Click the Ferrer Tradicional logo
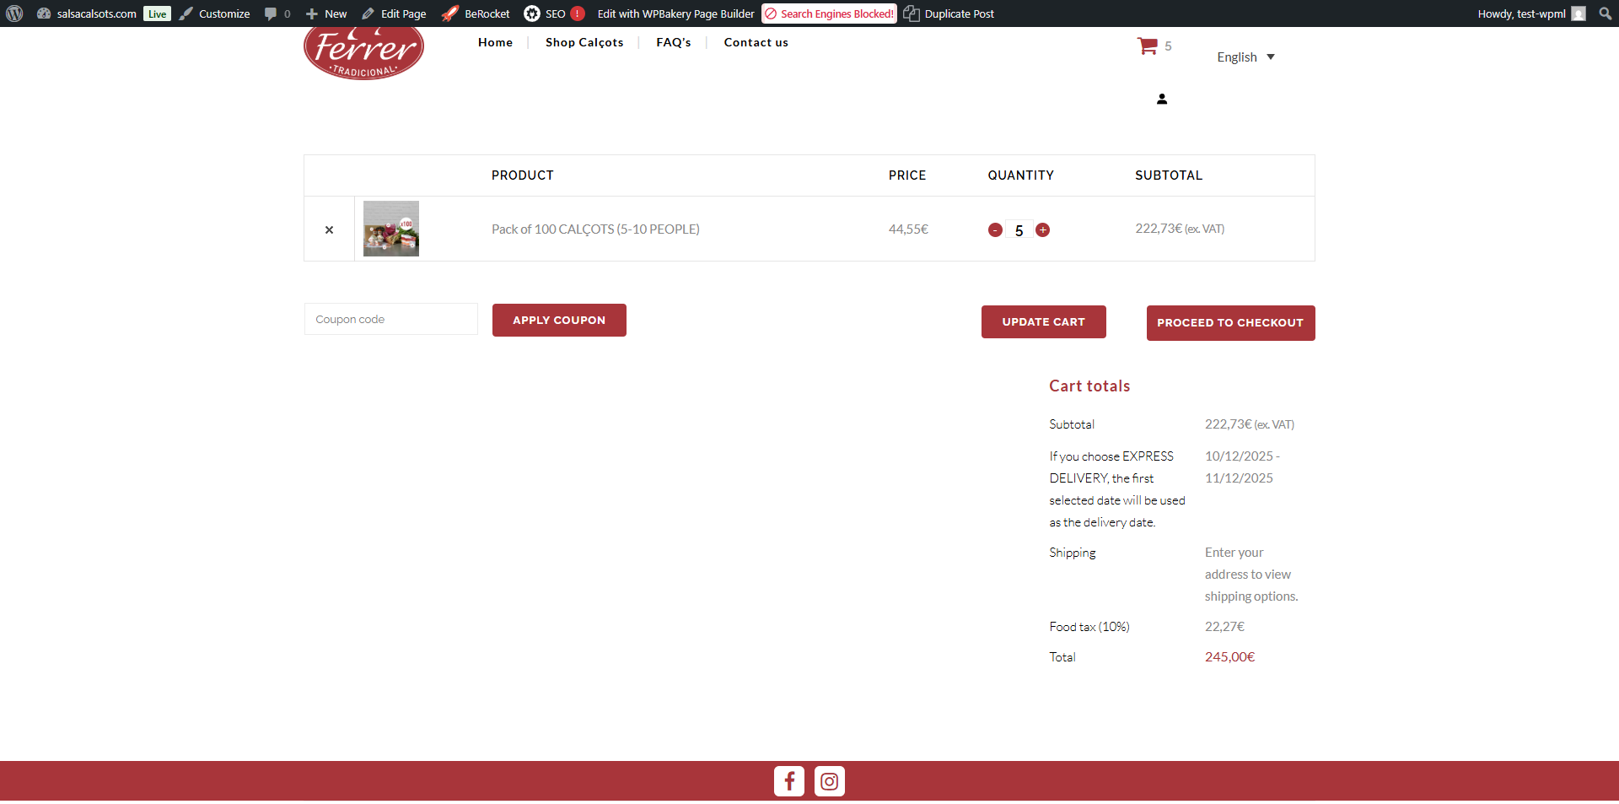 pyautogui.click(x=363, y=52)
